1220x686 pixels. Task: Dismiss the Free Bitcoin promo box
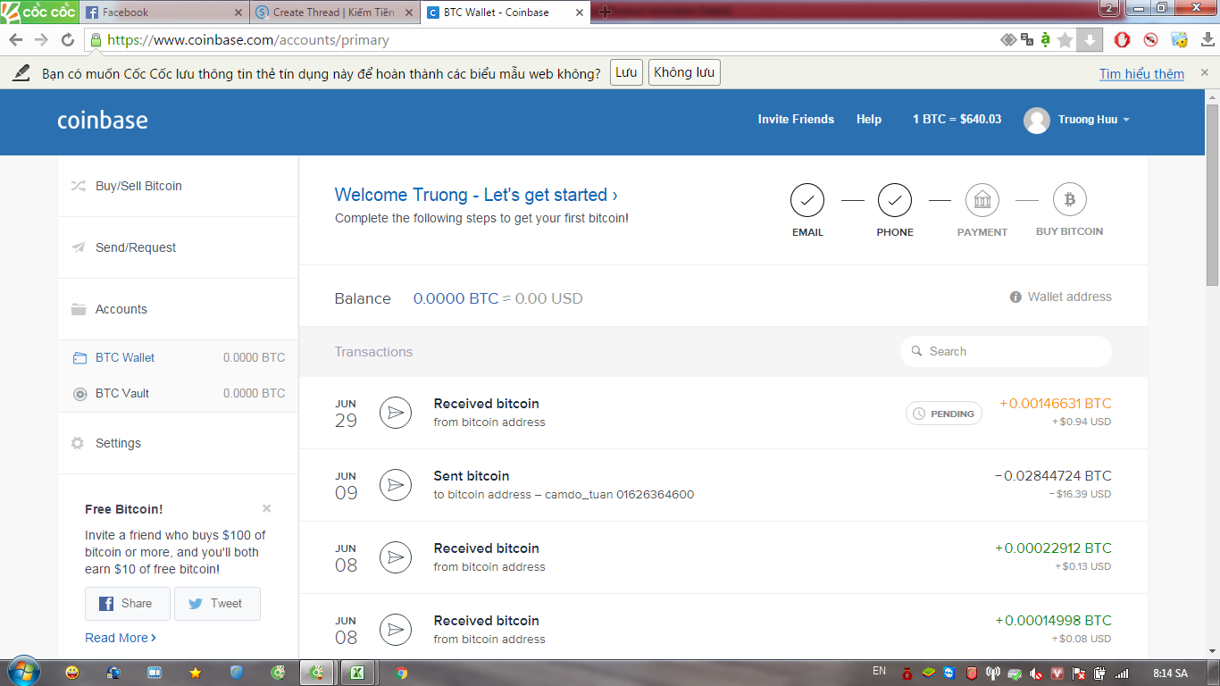(266, 508)
